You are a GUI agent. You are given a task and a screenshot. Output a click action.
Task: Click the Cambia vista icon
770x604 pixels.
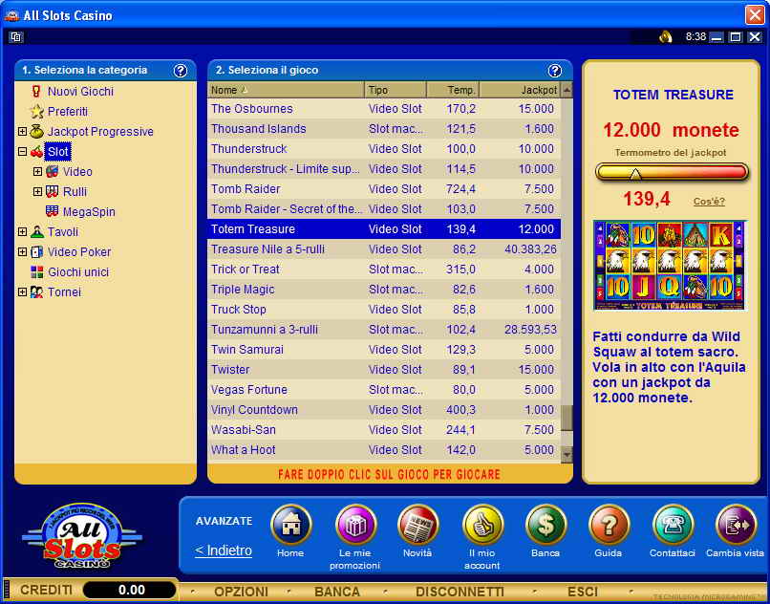pos(735,525)
